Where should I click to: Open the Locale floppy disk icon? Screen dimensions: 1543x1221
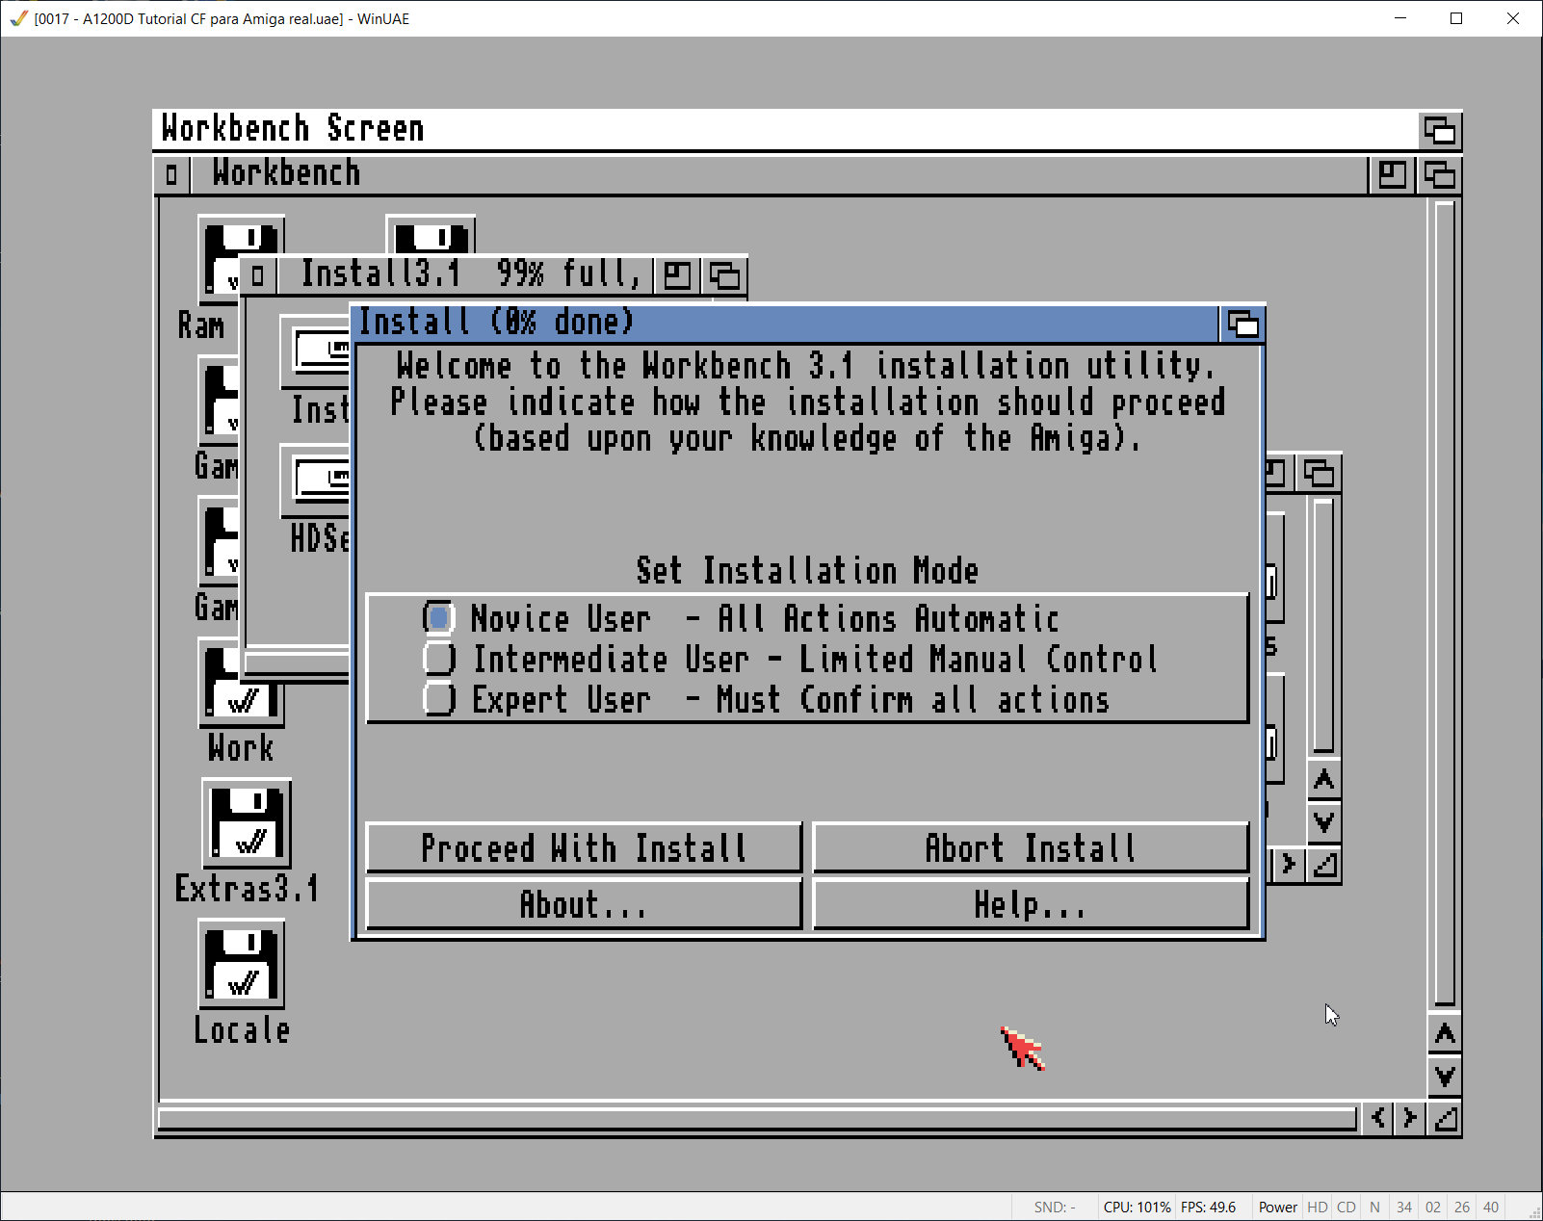tap(242, 965)
